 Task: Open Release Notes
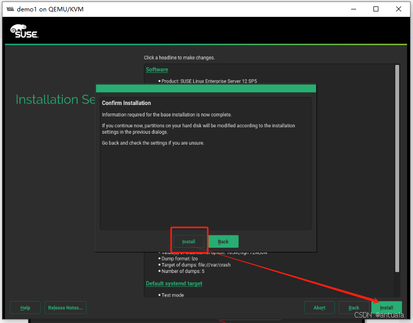coord(65,308)
